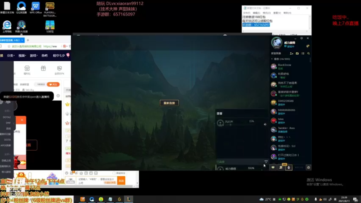Open the chat bubble button at panel bottom

click(273, 167)
